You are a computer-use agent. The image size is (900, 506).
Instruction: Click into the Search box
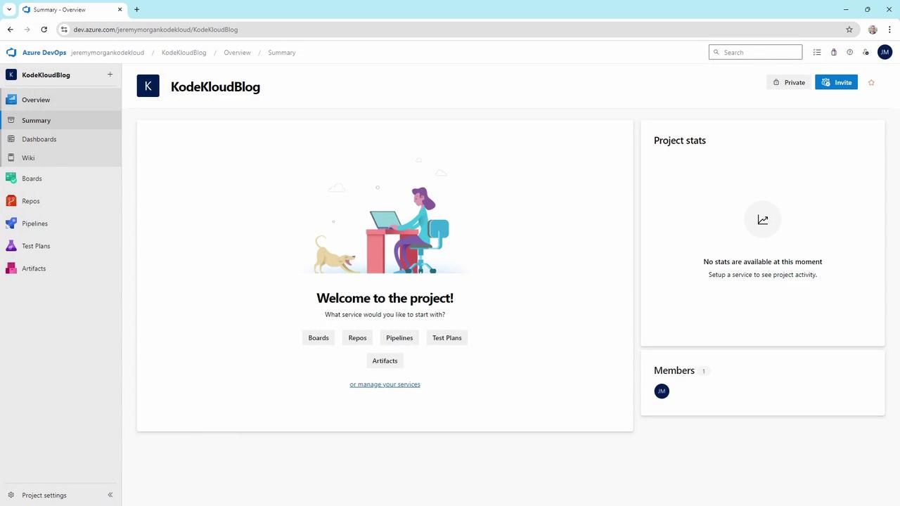pyautogui.click(x=755, y=52)
